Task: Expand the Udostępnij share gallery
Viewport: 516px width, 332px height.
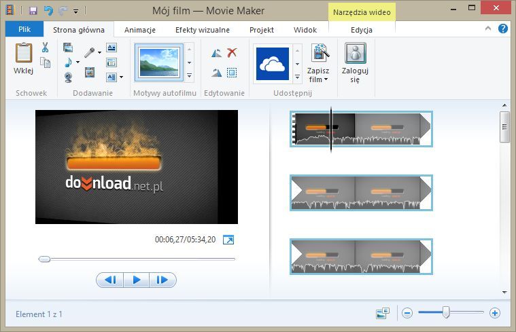Action: tap(297, 77)
